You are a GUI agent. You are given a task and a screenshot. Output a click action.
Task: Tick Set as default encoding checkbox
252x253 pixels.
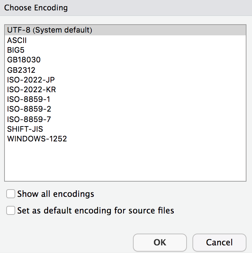tap(11, 210)
